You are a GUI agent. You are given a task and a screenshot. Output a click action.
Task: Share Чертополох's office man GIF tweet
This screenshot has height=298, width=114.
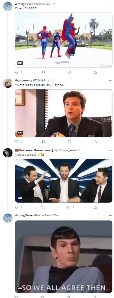click(x=95, y=142)
